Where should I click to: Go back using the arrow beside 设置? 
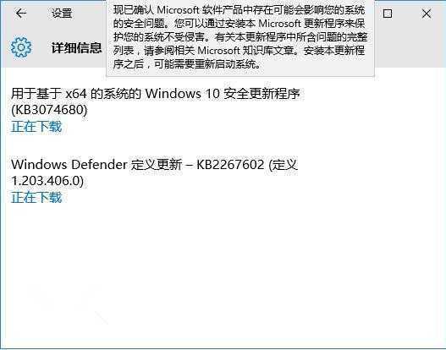pos(21,13)
